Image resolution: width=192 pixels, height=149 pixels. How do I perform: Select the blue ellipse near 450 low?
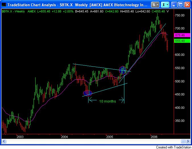click(88, 93)
